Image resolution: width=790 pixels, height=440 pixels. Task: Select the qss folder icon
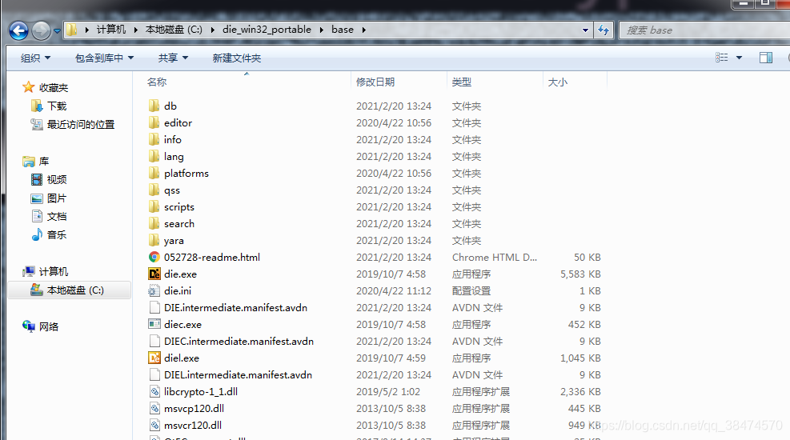[x=154, y=190]
